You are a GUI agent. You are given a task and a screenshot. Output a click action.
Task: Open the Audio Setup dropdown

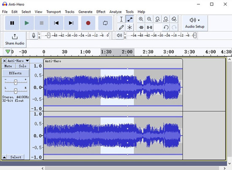point(194,23)
